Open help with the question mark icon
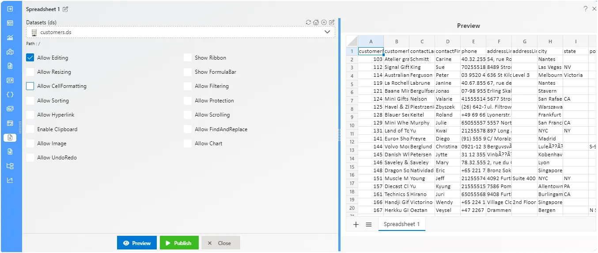 click(x=585, y=9)
